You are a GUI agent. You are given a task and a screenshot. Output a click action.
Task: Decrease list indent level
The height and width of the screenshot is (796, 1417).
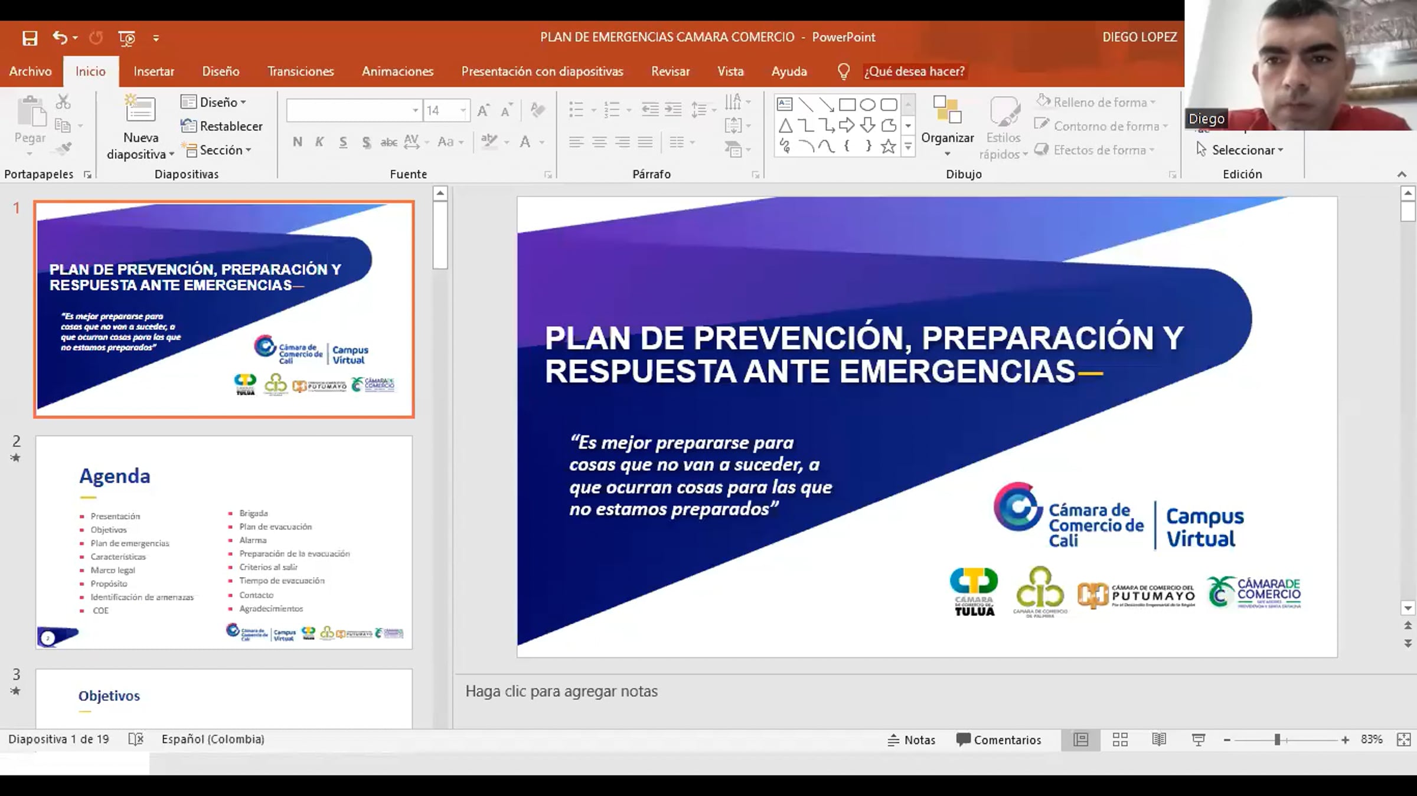tap(650, 110)
